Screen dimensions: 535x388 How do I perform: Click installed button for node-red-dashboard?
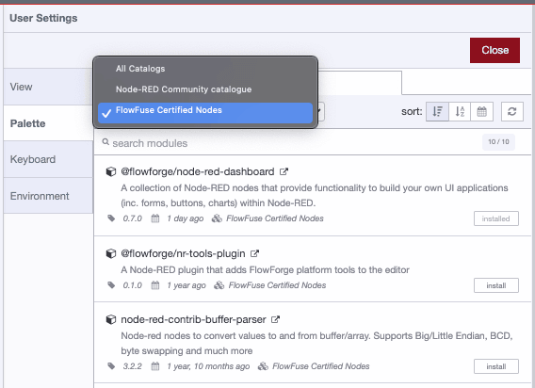tap(496, 218)
